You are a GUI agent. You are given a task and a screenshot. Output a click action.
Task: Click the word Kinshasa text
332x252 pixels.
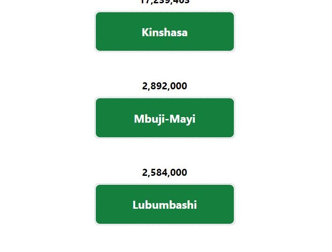pyautogui.click(x=164, y=32)
